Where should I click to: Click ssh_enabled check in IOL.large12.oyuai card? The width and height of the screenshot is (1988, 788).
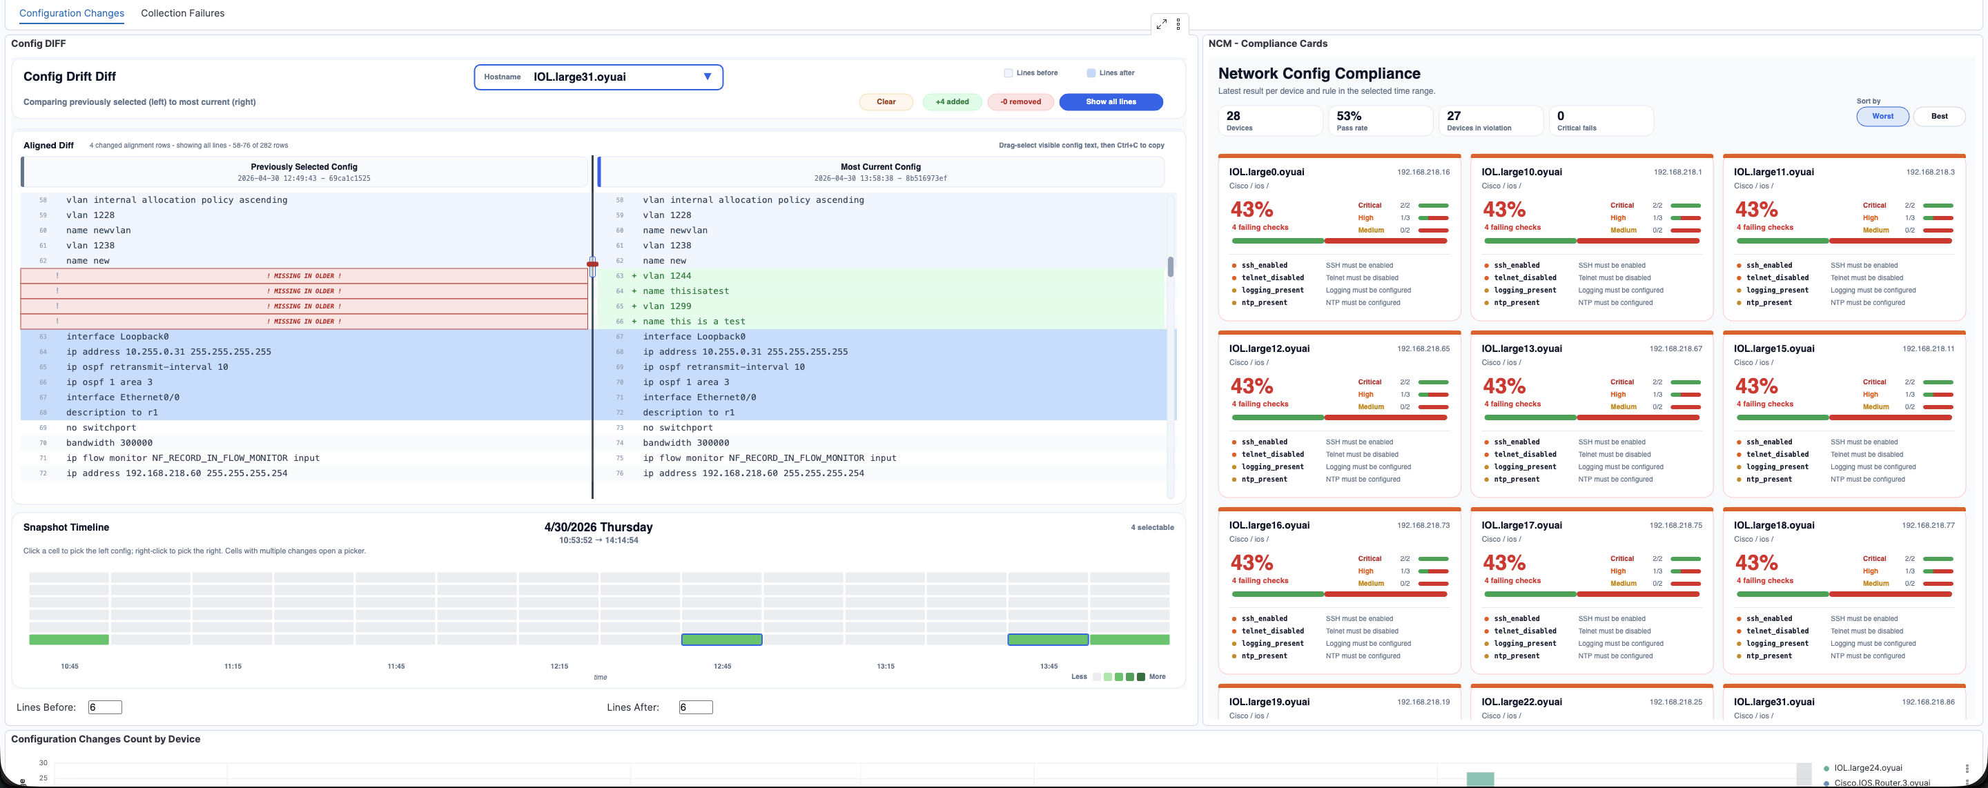click(1264, 442)
